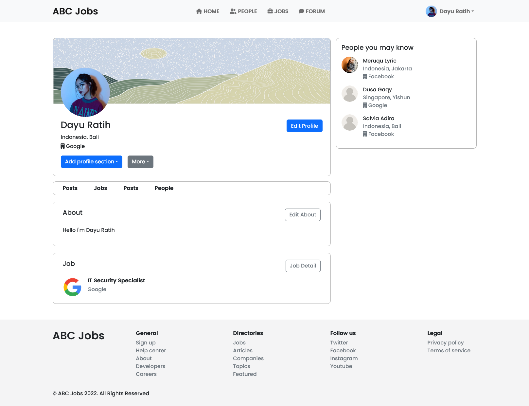The height and width of the screenshot is (406, 529).
Task: Click the Google logo in Job section
Action: tap(72, 287)
